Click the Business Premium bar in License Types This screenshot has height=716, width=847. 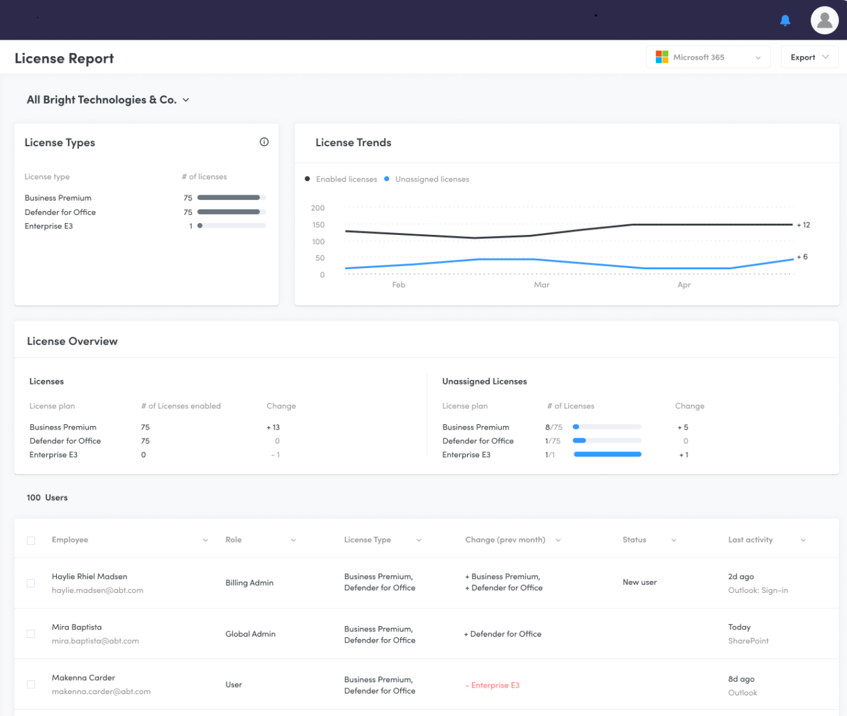[x=232, y=197]
